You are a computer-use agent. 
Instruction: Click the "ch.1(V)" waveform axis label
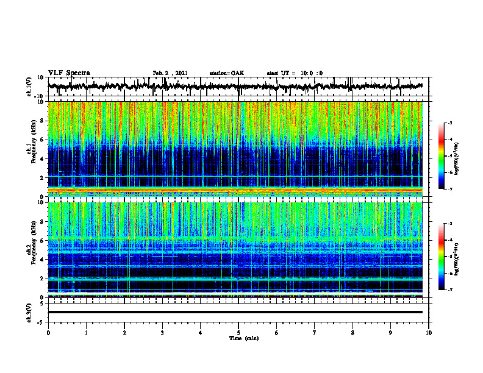(29, 87)
